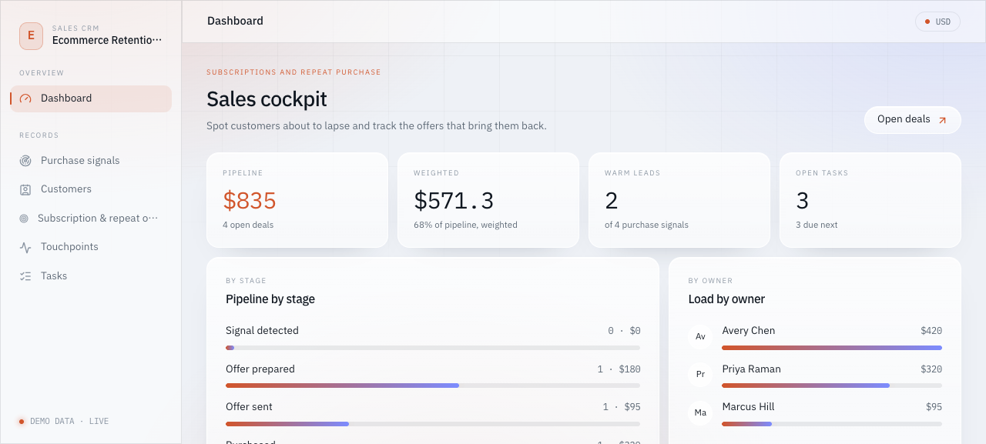Click the Offer prepared stage label
Image resolution: width=986 pixels, height=444 pixels.
pos(260,369)
